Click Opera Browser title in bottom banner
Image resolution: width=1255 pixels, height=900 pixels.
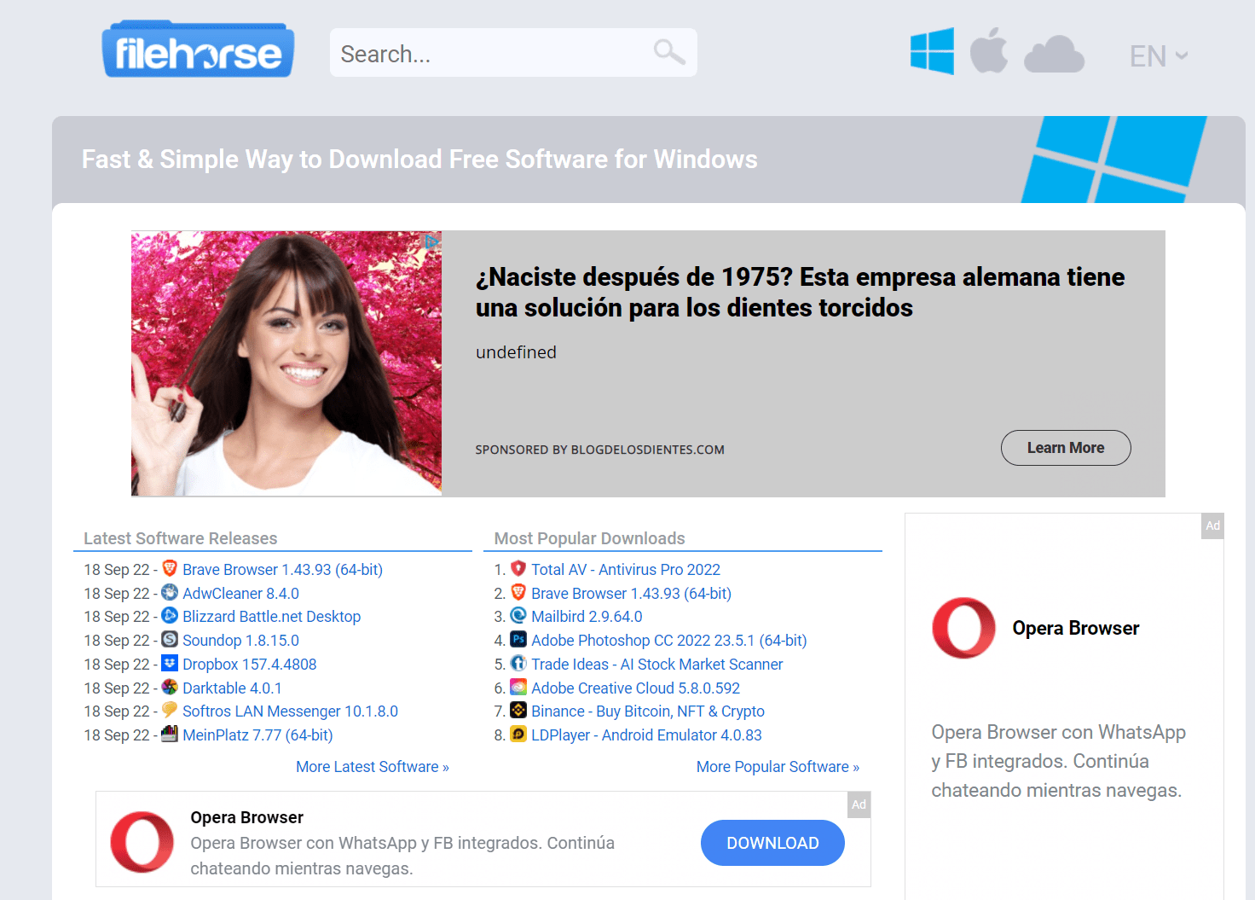(x=247, y=817)
